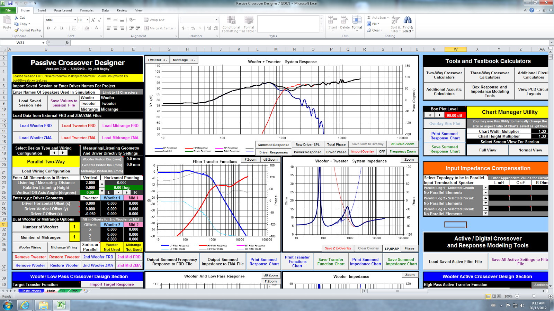Switch to the Instructions sheet tab
The width and height of the screenshot is (554, 311).
(32, 291)
